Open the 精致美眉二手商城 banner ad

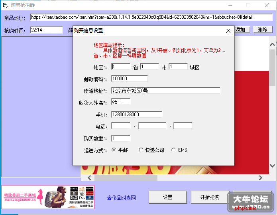point(48,197)
